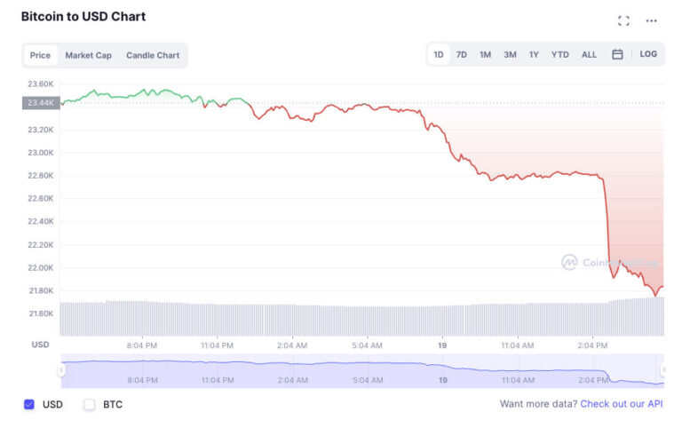682x428 pixels.
Task: Switch to the Market Cap tab
Action: 88,55
